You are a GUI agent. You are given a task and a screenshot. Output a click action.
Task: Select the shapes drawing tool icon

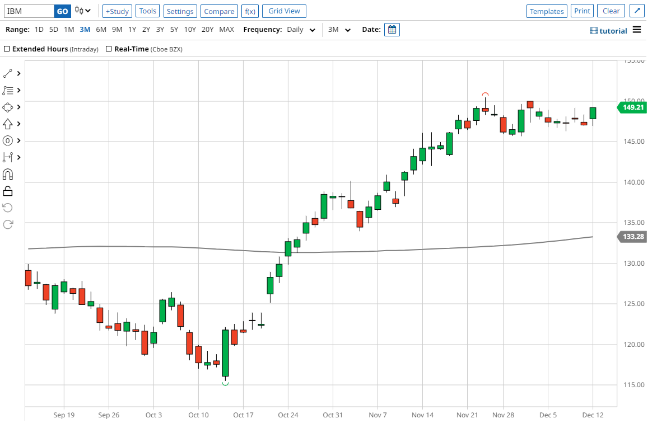[x=8, y=107]
